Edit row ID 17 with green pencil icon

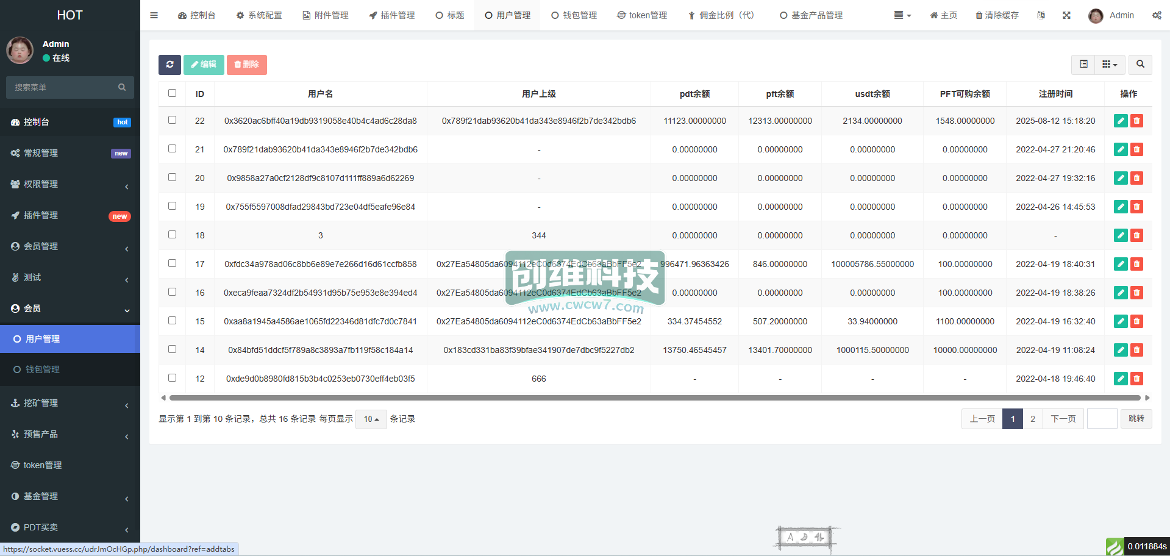click(x=1121, y=264)
